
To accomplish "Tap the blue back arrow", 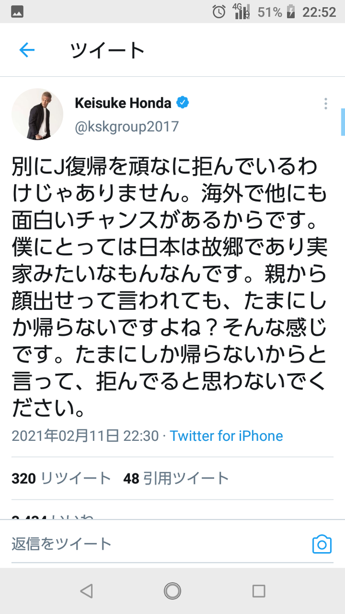I will [x=27, y=49].
